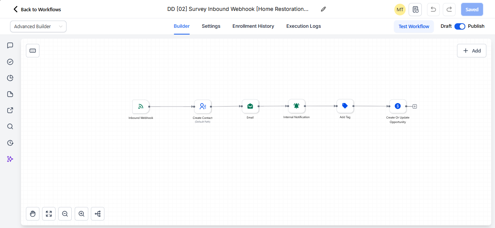This screenshot has height=228, width=495.
Task: Switch to the Builder tab
Action: tap(182, 26)
